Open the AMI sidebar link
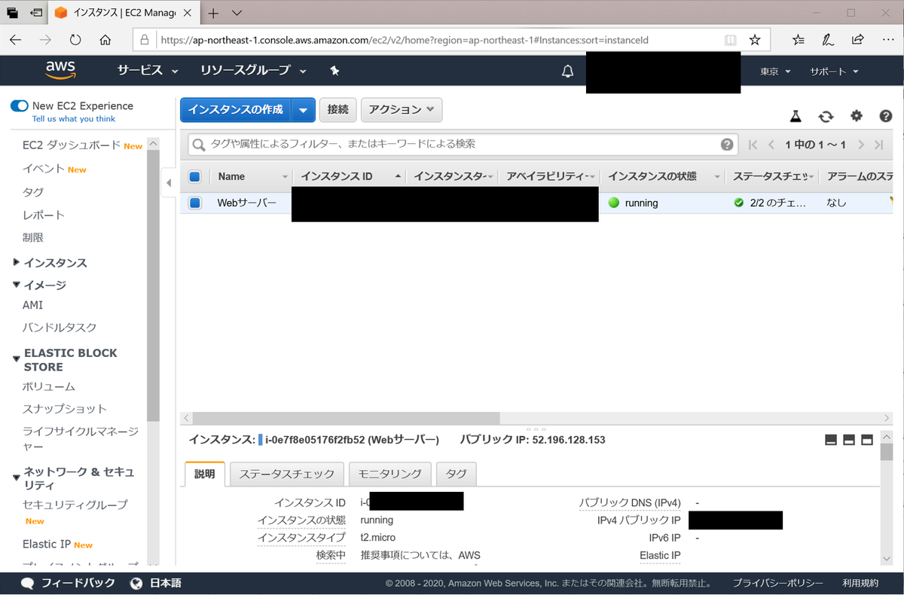This screenshot has width=904, height=595. pos(32,305)
